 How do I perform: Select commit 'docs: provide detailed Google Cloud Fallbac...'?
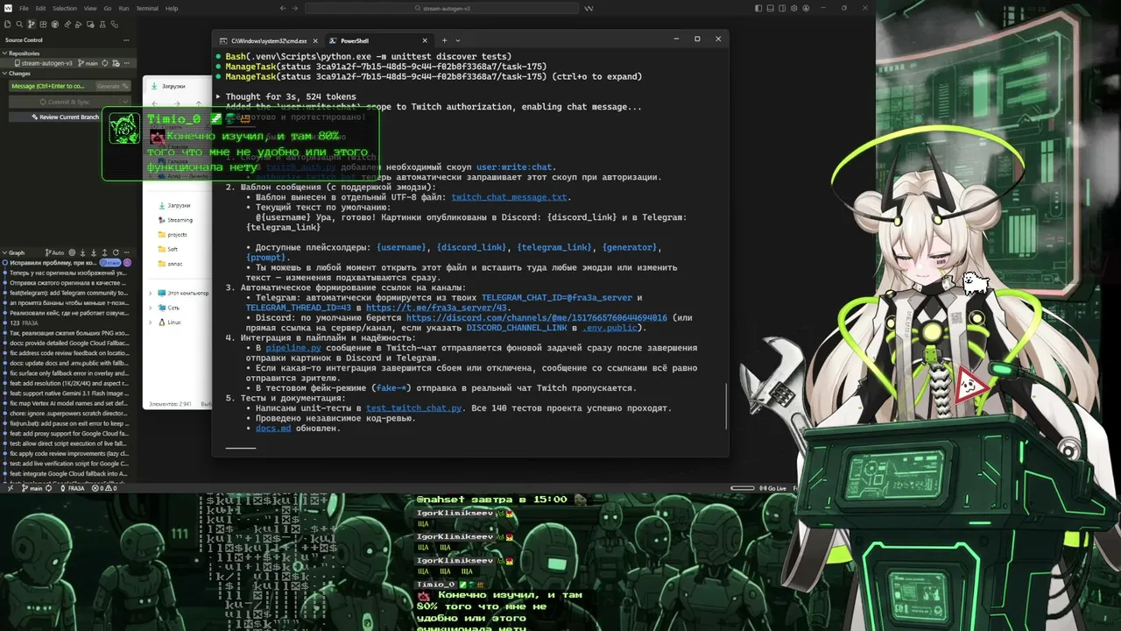click(68, 343)
